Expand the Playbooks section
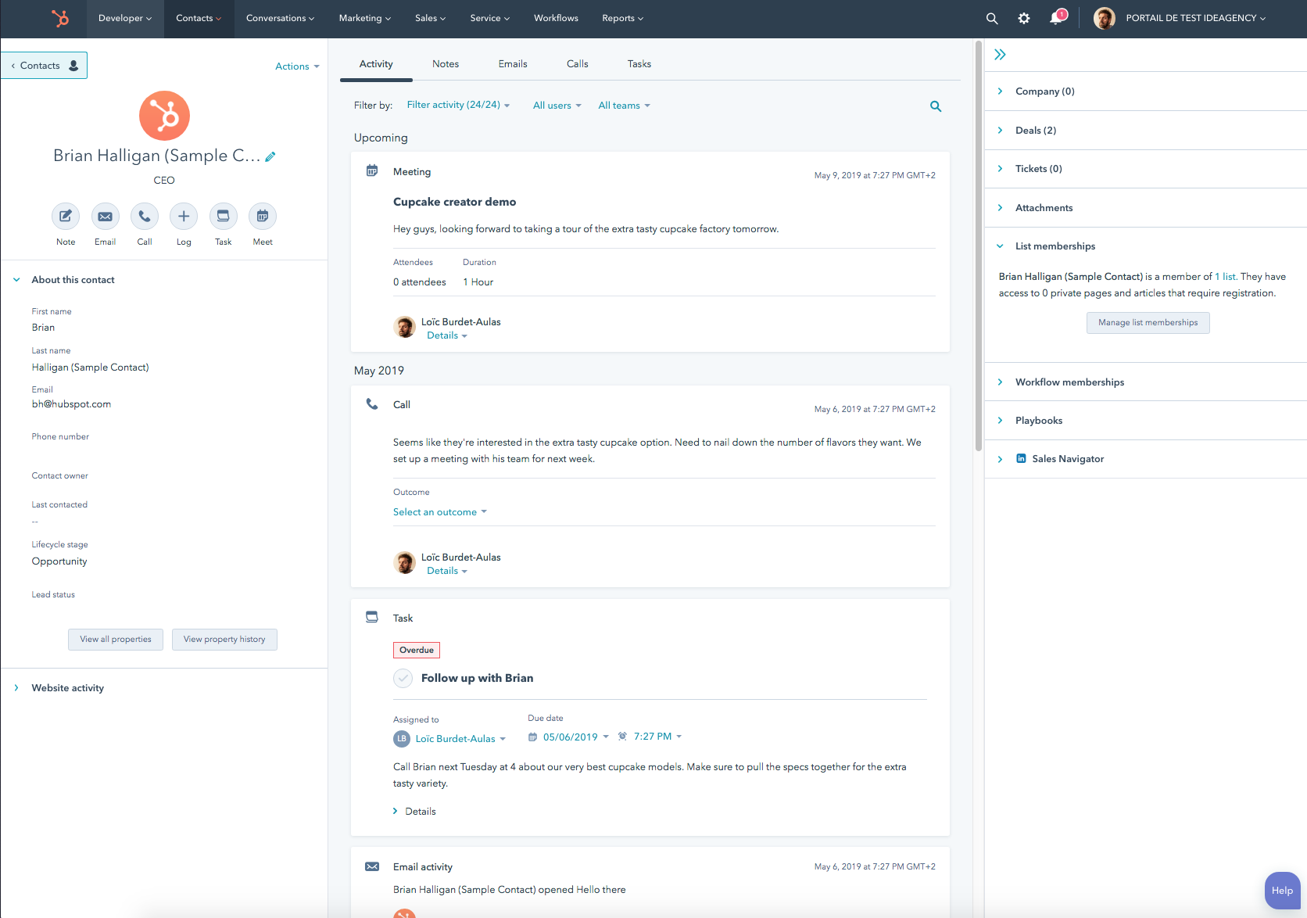This screenshot has width=1307, height=918. pos(1030,421)
